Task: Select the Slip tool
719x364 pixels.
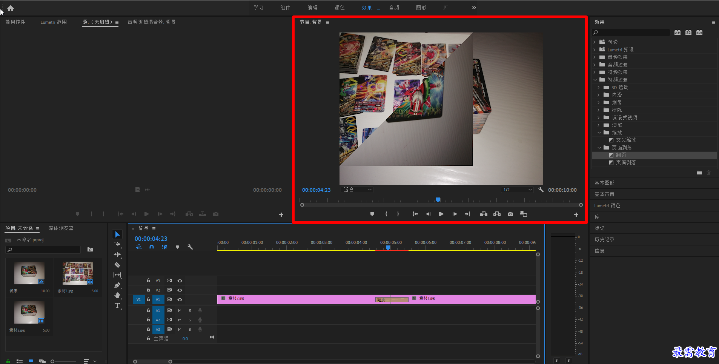Action: coord(117,275)
